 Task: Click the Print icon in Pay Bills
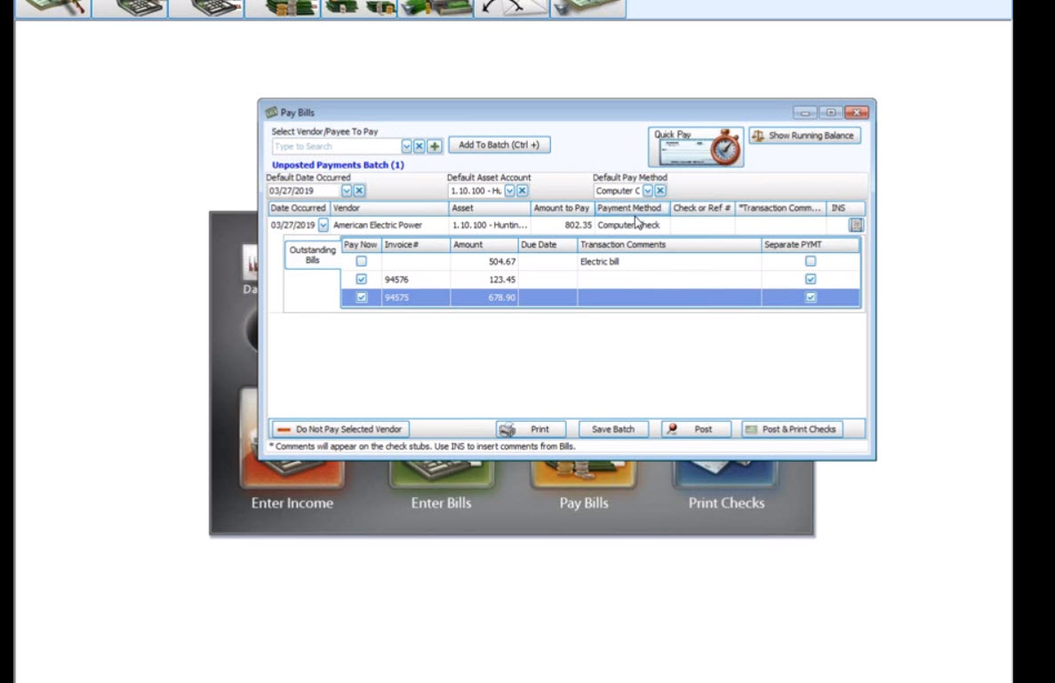click(x=507, y=429)
